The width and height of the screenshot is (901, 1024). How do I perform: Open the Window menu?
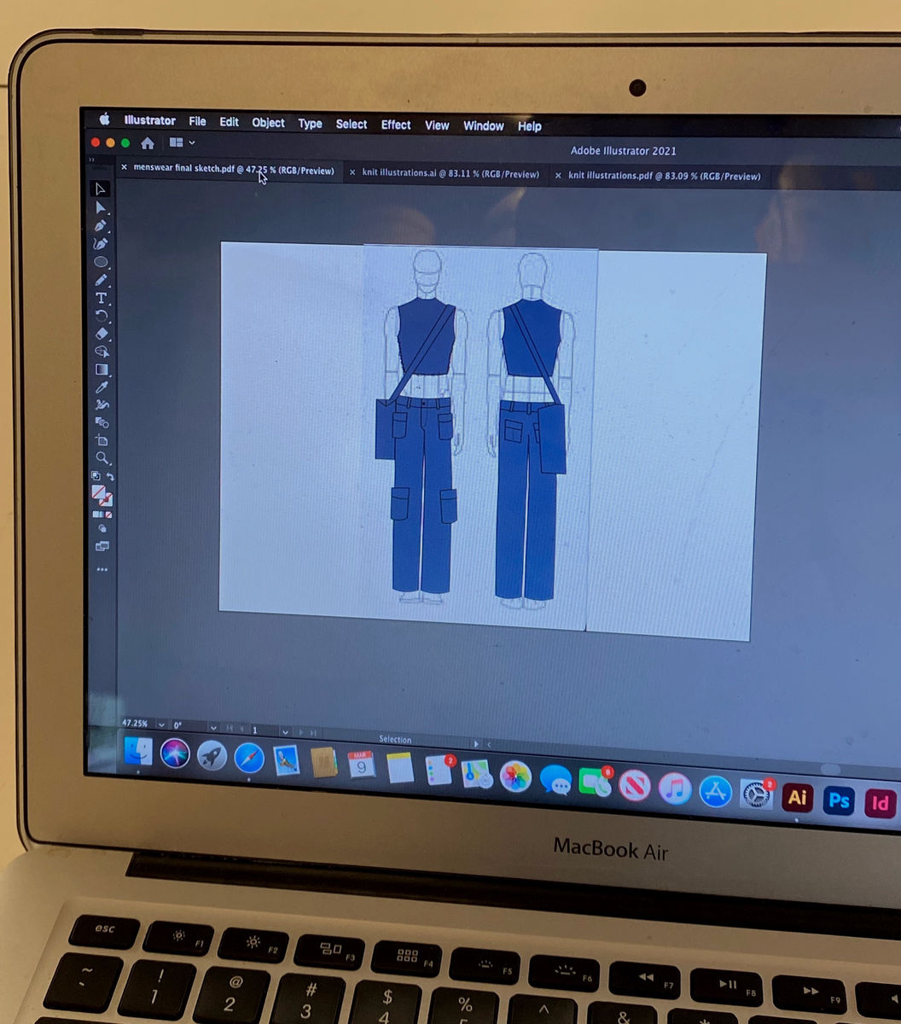[483, 126]
